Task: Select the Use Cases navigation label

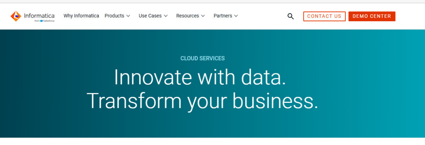Action: click(150, 16)
